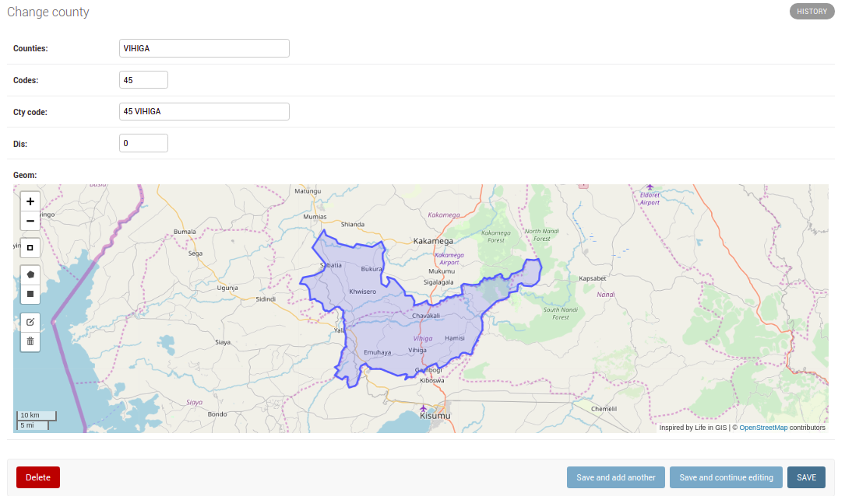845x496 pixels.
Task: Click the zoom-to-extent square icon
Action: pos(30,247)
